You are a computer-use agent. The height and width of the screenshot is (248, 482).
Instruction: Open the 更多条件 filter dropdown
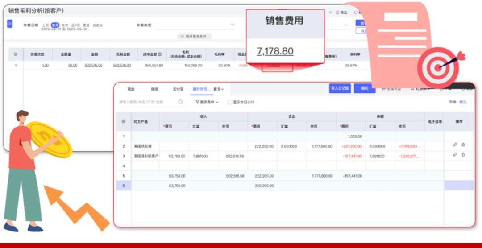[x=207, y=102]
